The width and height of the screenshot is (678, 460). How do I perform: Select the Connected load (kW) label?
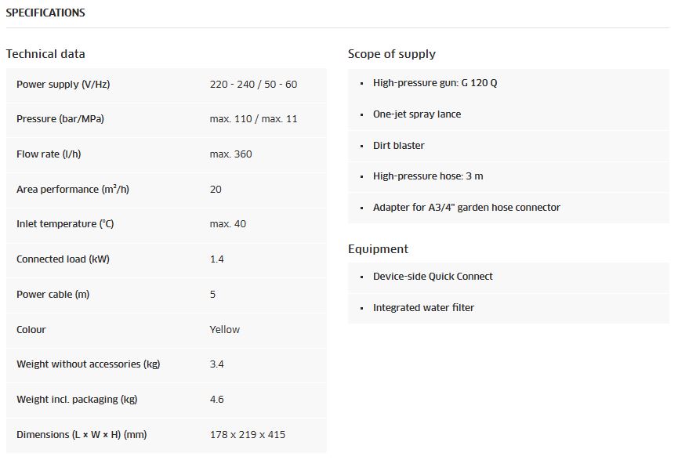pos(63,259)
